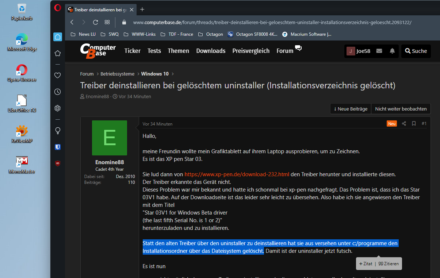Open Opera sidebar home icon
Viewport: 440px width, 278px height.
57,37
